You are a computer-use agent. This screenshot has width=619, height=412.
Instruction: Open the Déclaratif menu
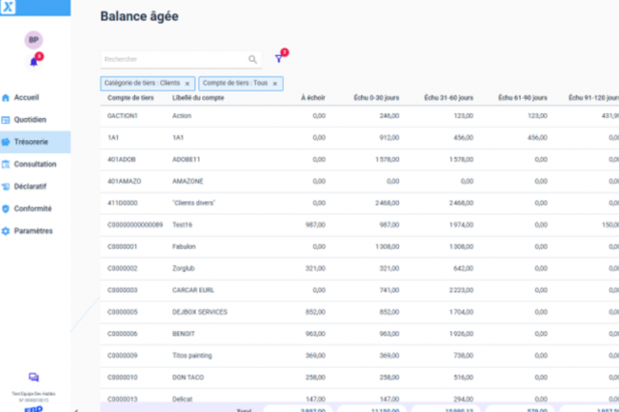pyautogui.click(x=30, y=186)
